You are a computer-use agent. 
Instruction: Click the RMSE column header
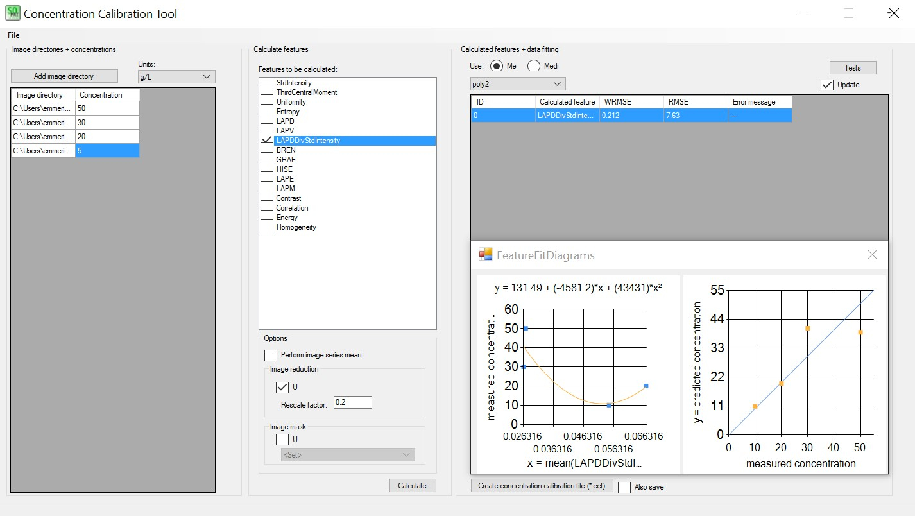[695, 102]
